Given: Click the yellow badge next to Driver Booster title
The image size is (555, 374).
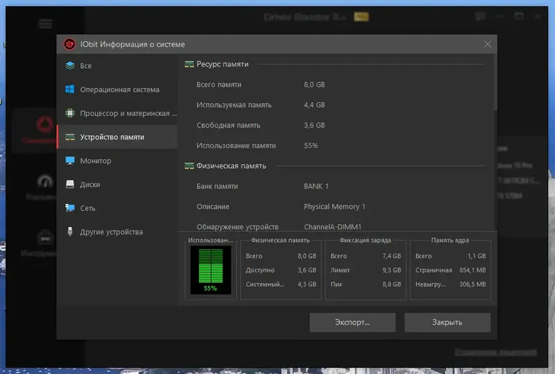Looking at the screenshot, I should (x=361, y=17).
